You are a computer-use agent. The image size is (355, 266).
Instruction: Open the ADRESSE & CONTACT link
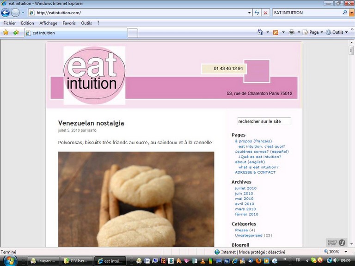[x=255, y=172]
